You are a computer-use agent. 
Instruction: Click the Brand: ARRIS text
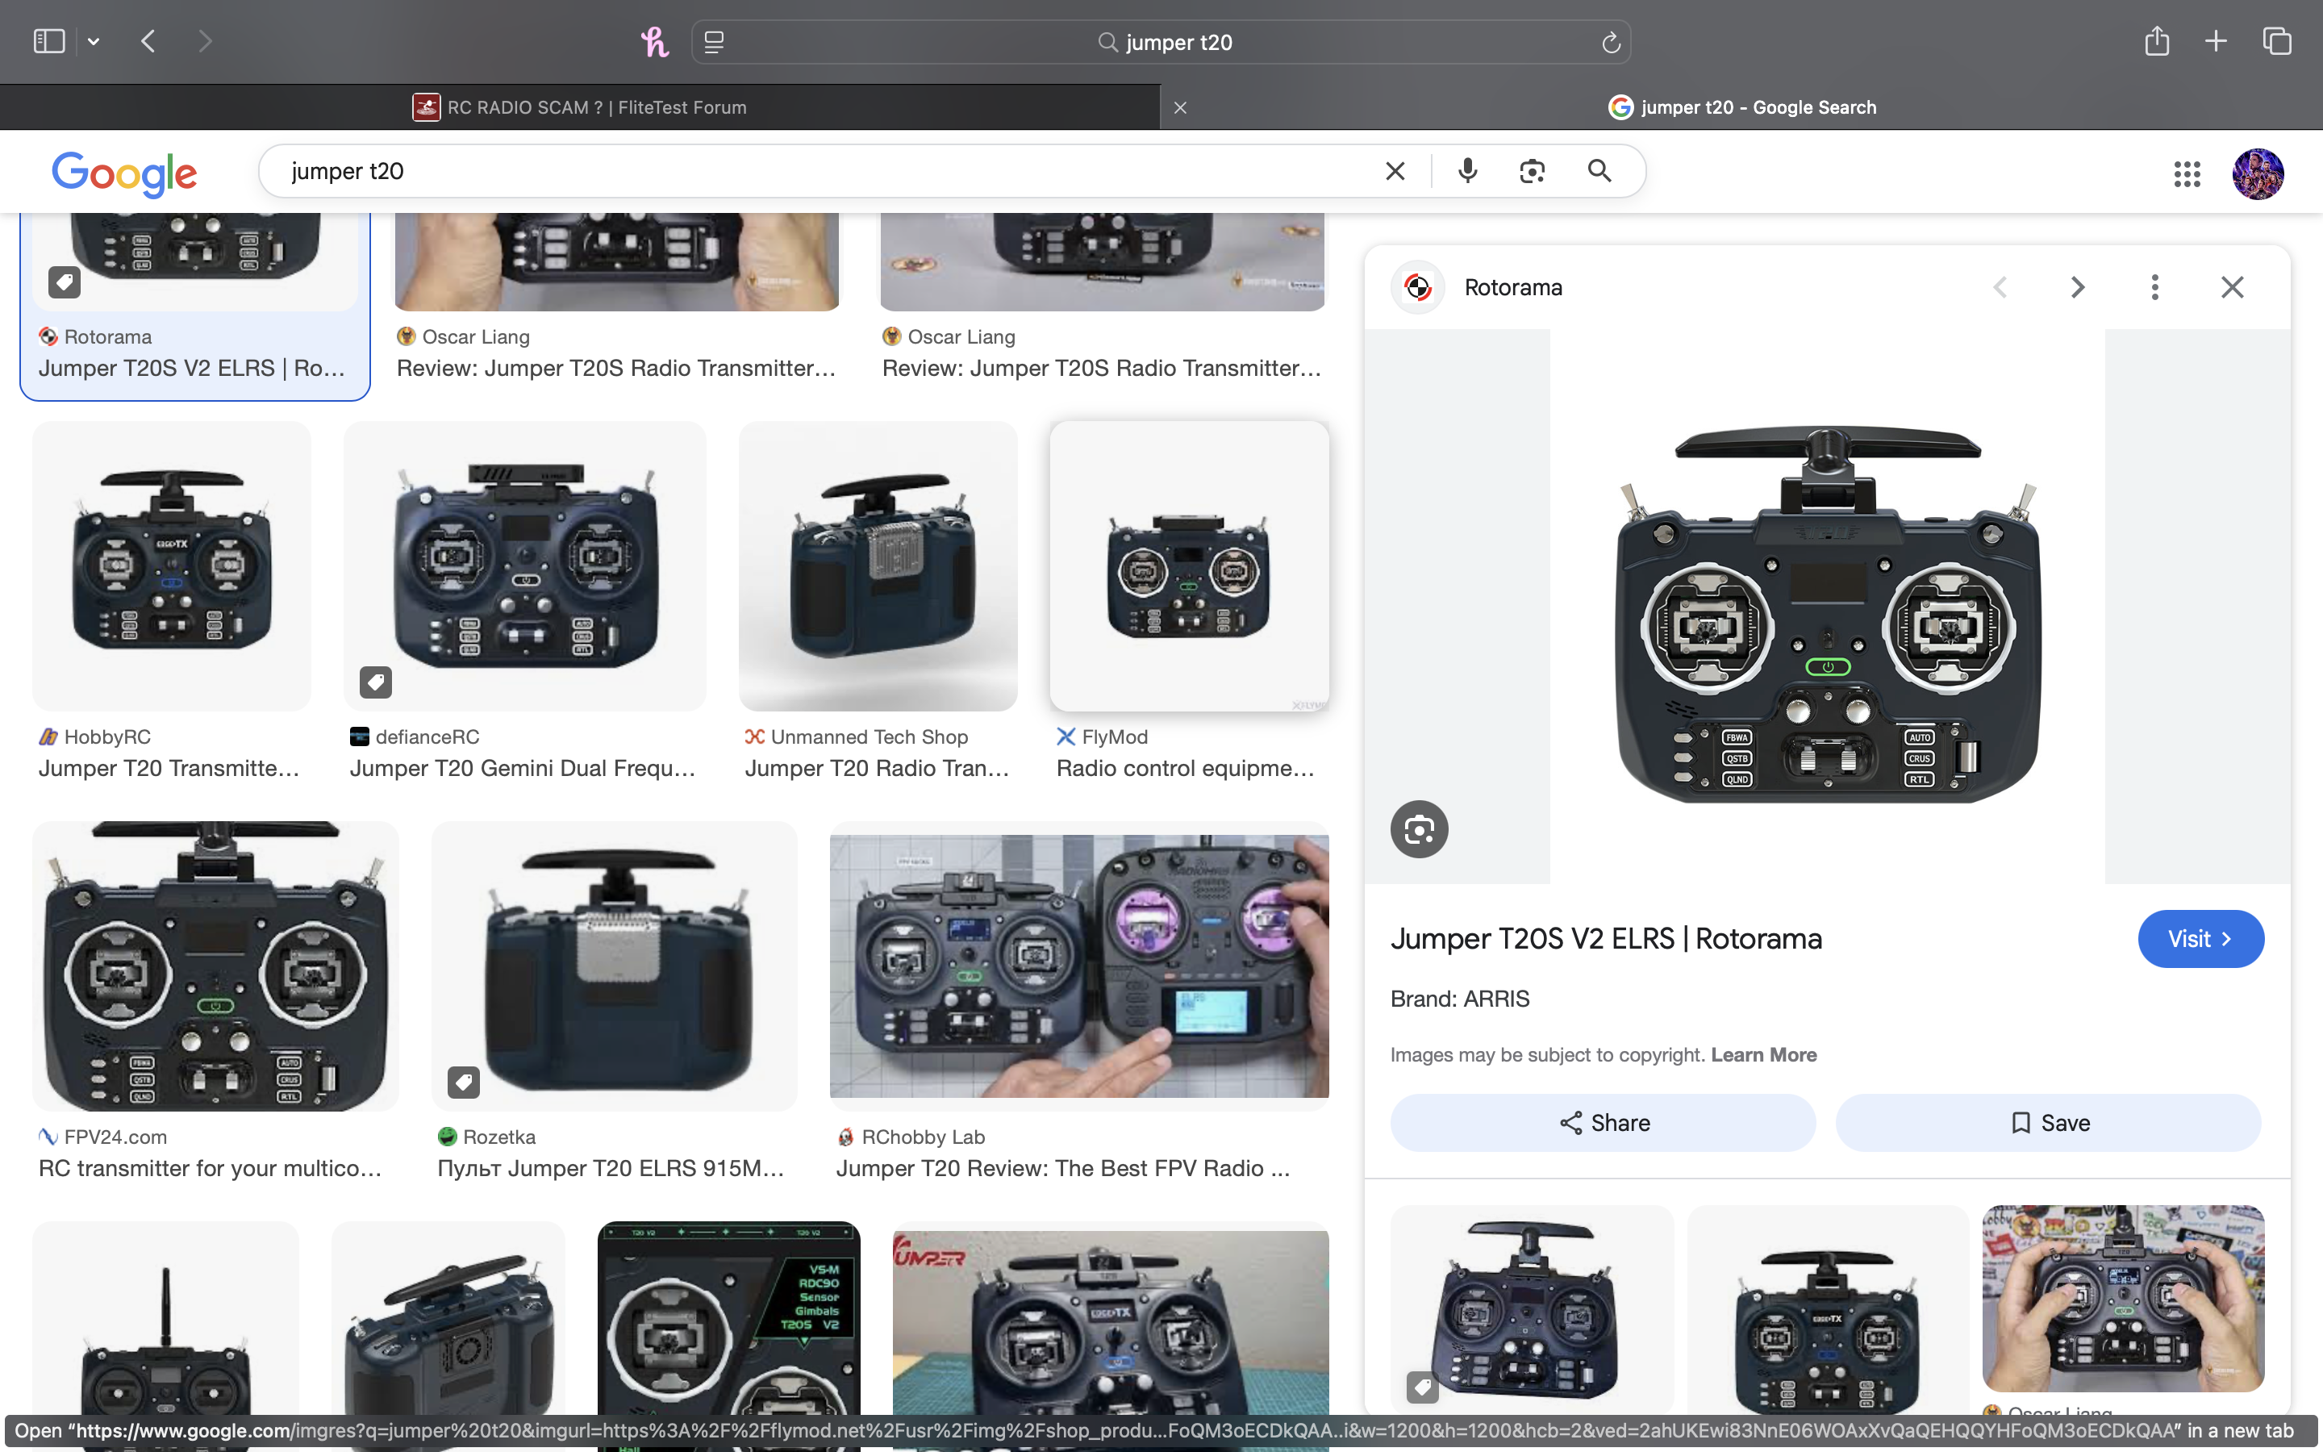click(1459, 999)
